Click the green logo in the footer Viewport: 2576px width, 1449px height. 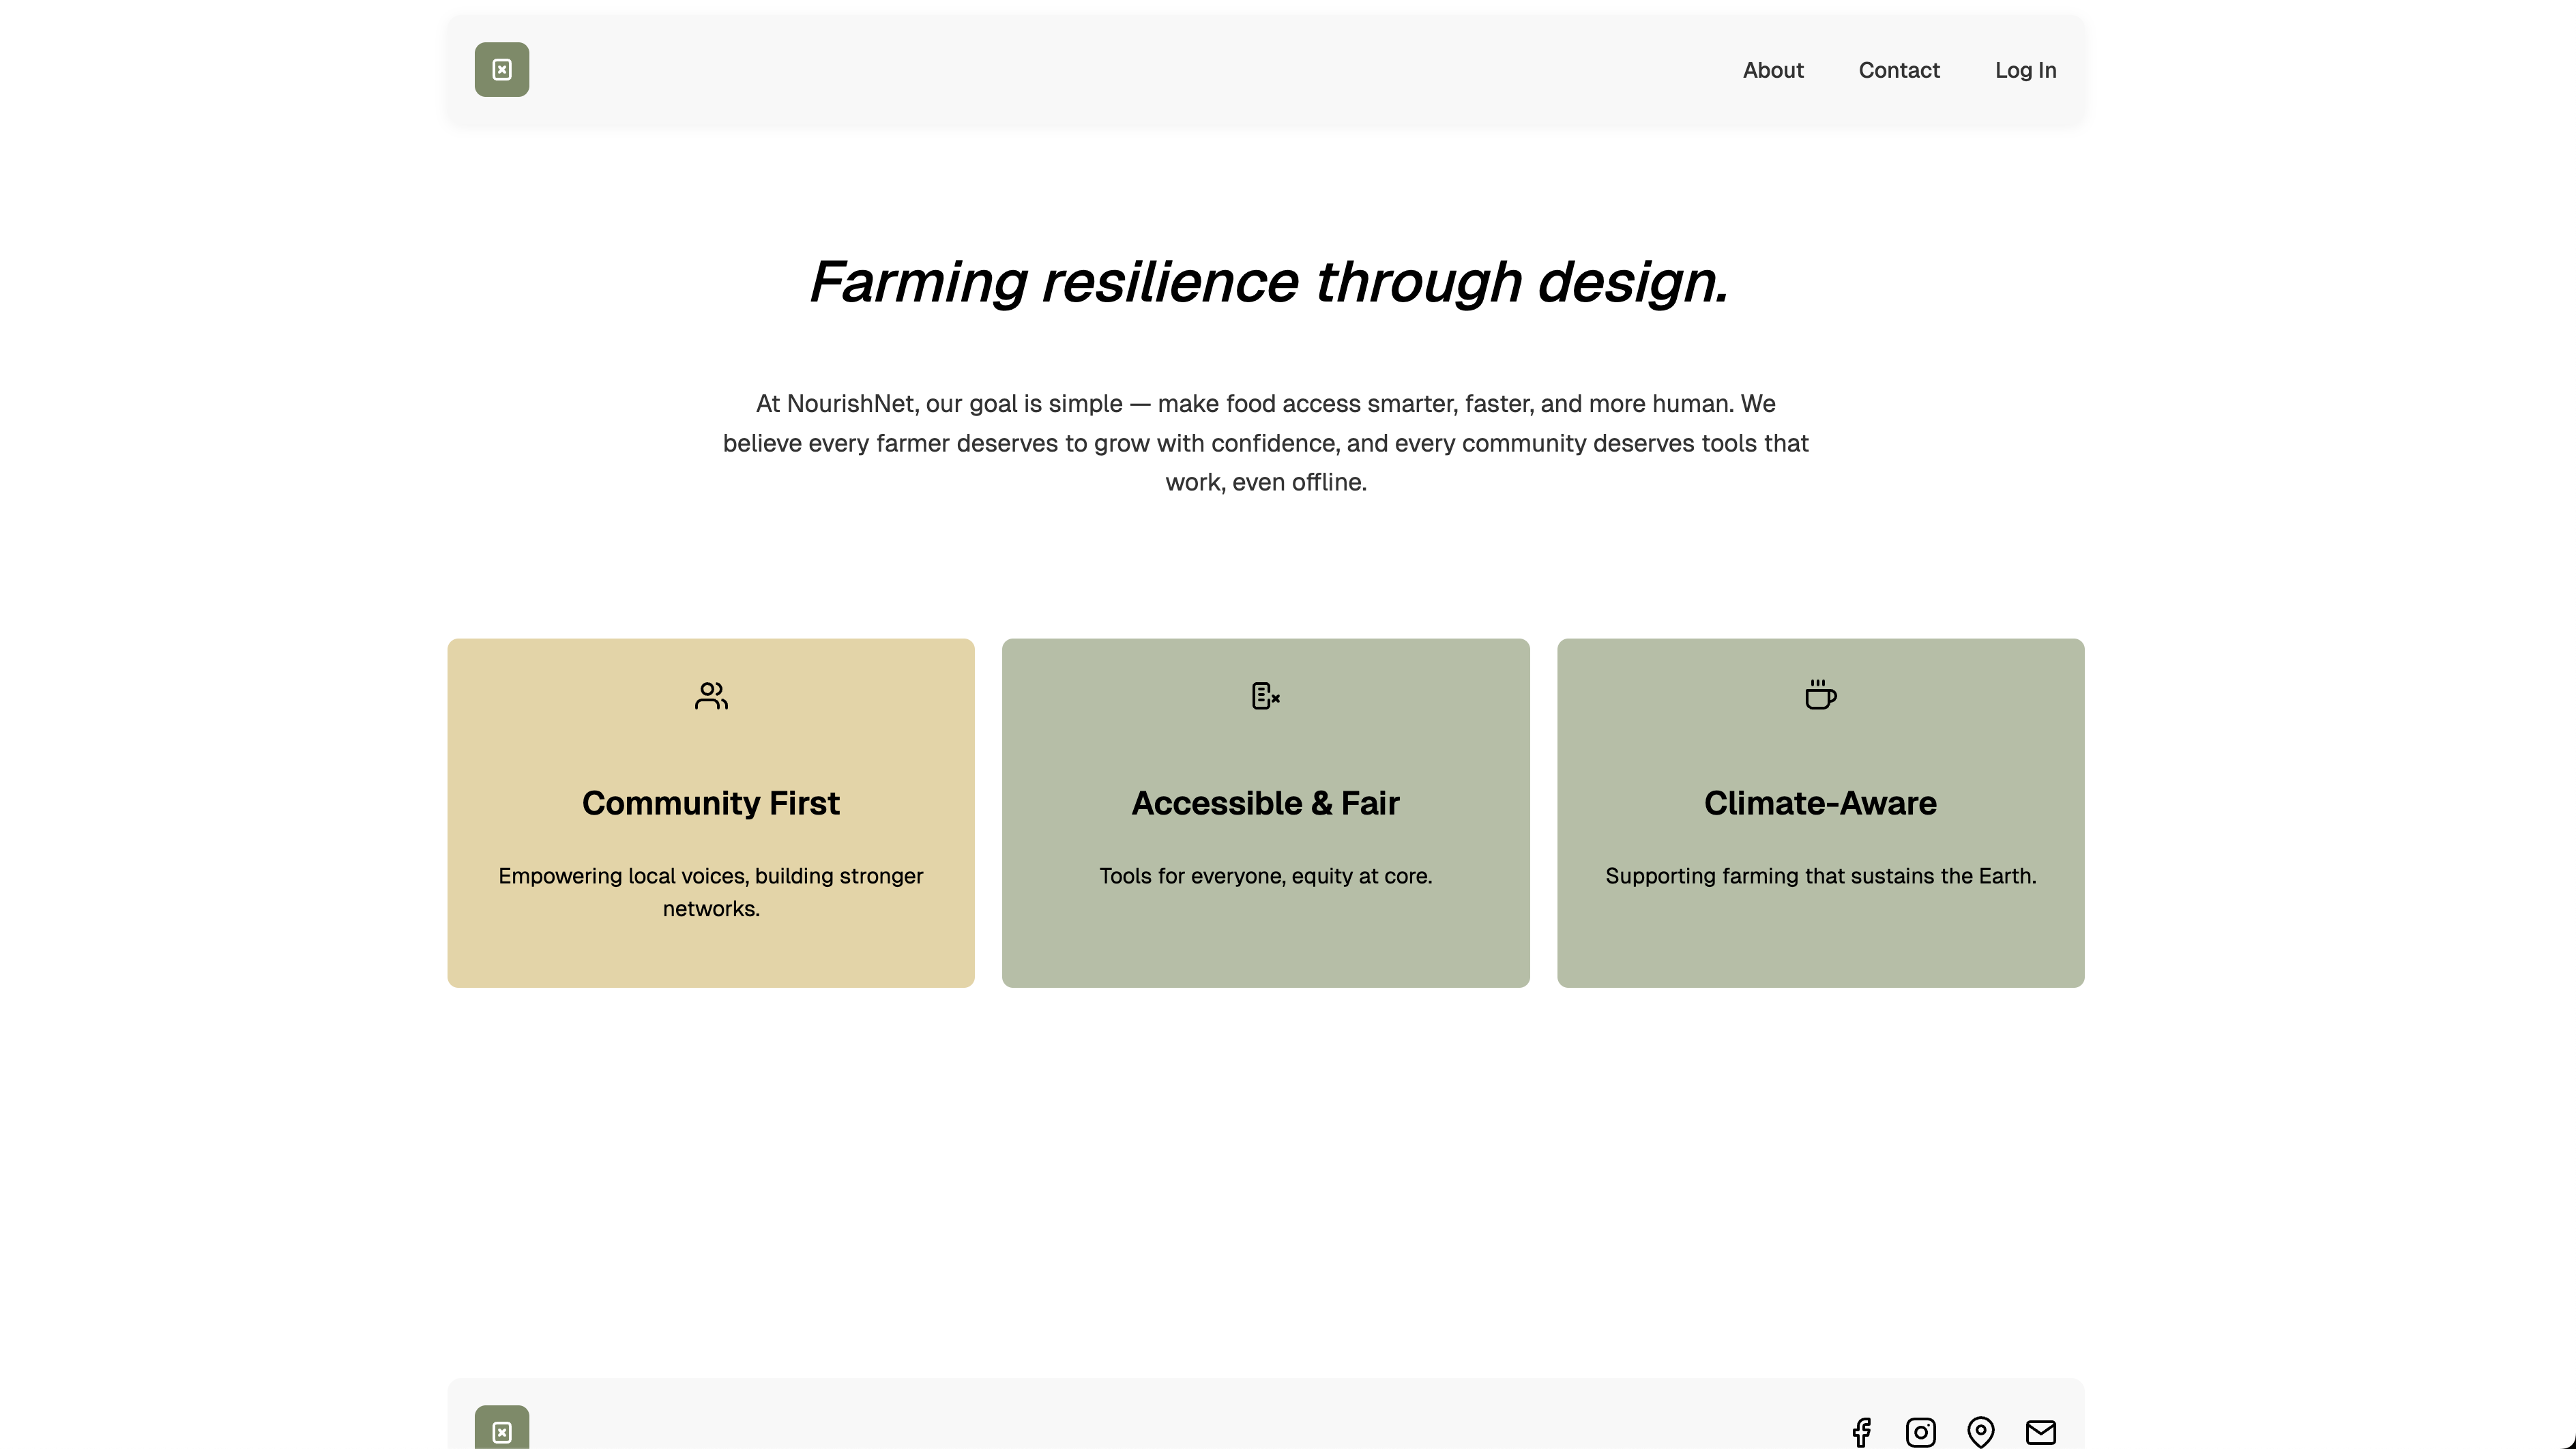pyautogui.click(x=501, y=1430)
